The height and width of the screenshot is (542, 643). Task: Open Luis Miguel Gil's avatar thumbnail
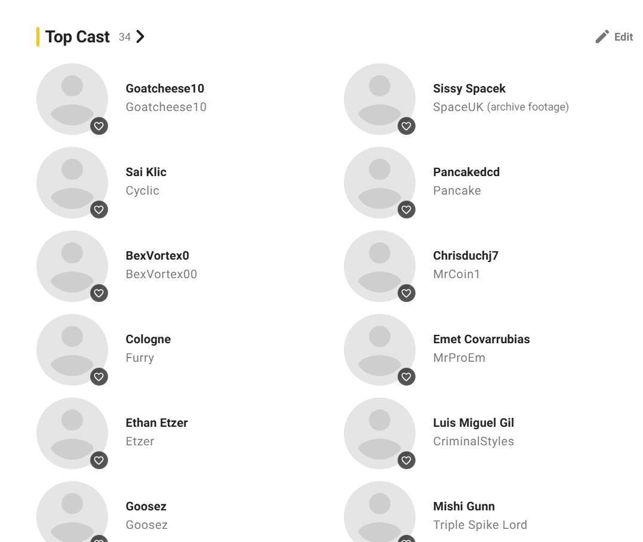(x=380, y=433)
